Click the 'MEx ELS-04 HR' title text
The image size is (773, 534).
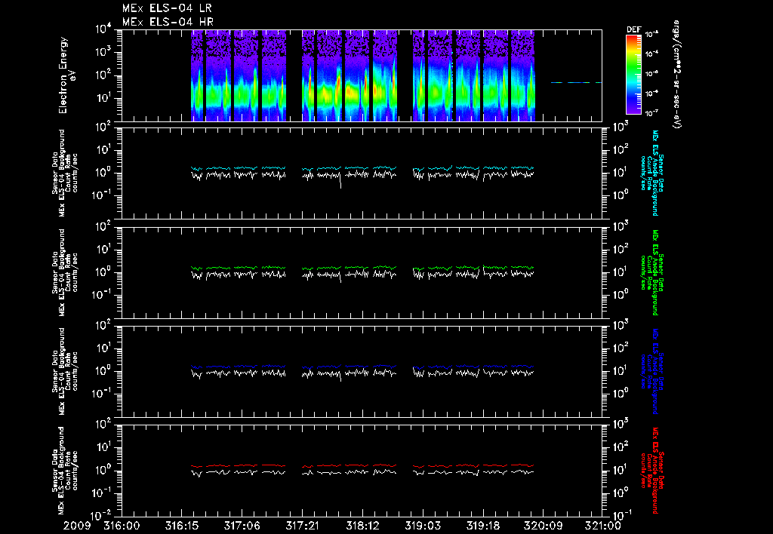(x=168, y=22)
